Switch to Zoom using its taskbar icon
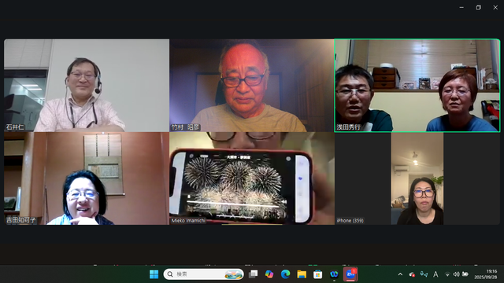Image resolution: width=504 pixels, height=283 pixels. [350, 274]
